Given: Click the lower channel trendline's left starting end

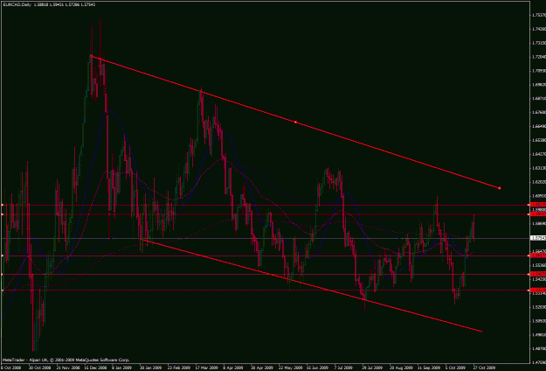Looking at the screenshot, I should click(x=142, y=240).
